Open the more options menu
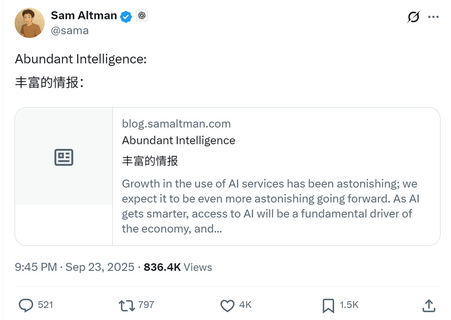451x320 pixels. pos(433,16)
